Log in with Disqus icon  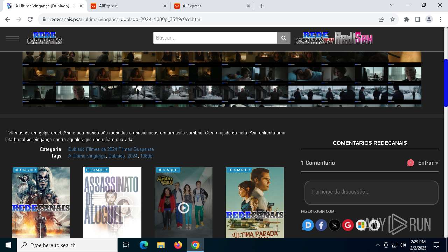coord(308,225)
